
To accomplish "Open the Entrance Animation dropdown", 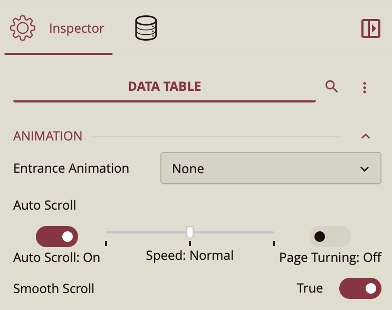I will 270,169.
